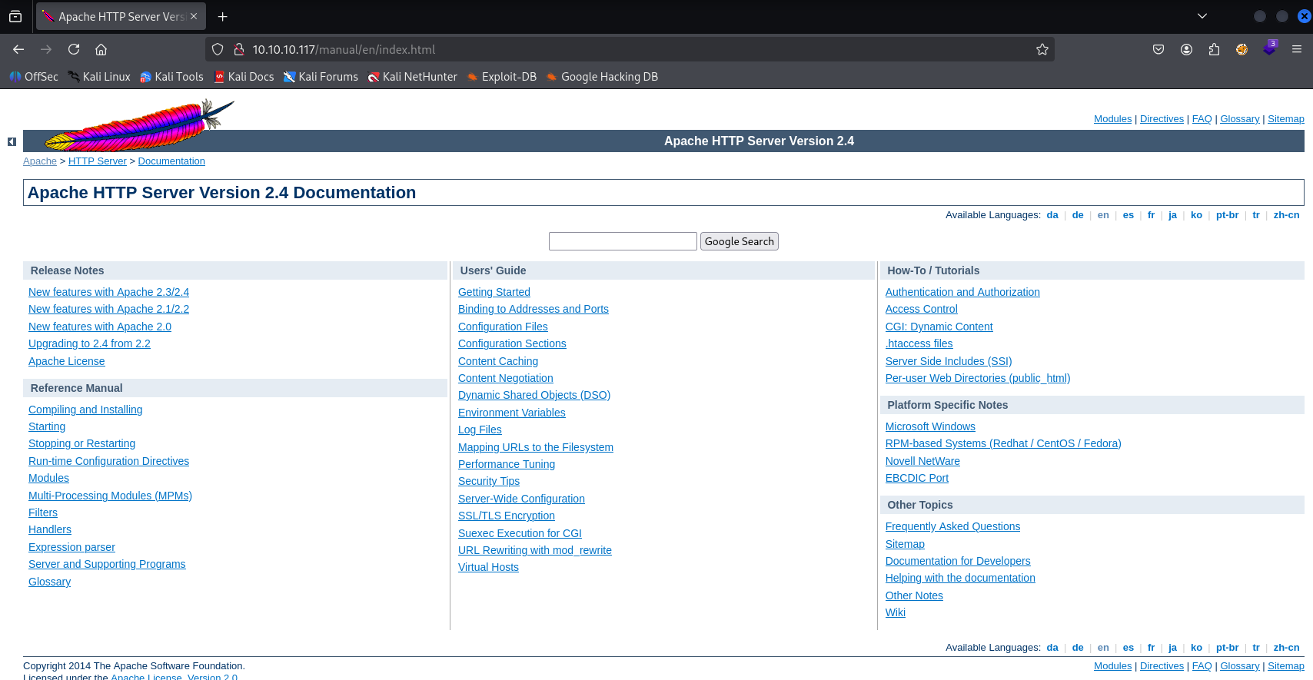Screen dimensions: 1313x680
Task: Open New features with Apache 2.3/2.4
Action: point(108,292)
